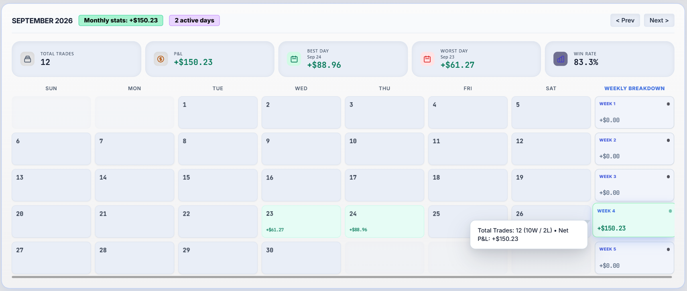Viewport: 687px width, 291px height.
Task: Open the Week 3 breakdown card
Action: coord(634,185)
